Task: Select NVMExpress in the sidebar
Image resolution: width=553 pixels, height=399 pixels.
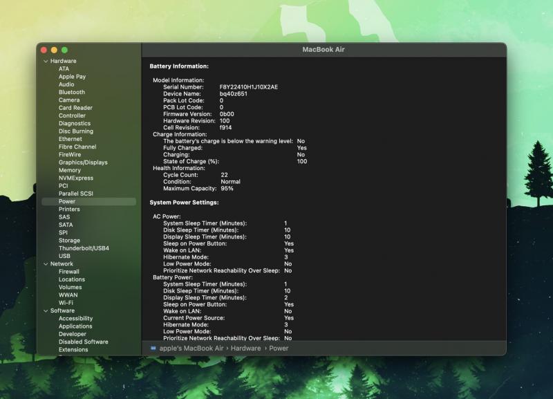Action: 75,178
